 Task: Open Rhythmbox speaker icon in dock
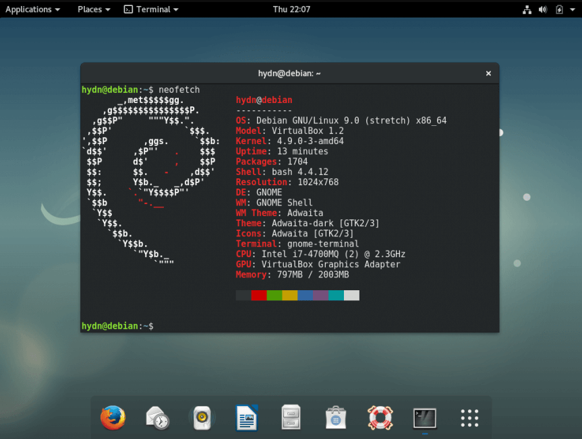(202, 418)
